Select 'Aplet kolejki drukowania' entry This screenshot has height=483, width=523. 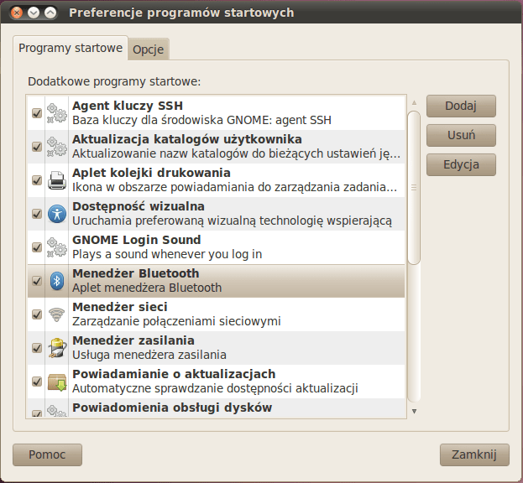pos(151,173)
